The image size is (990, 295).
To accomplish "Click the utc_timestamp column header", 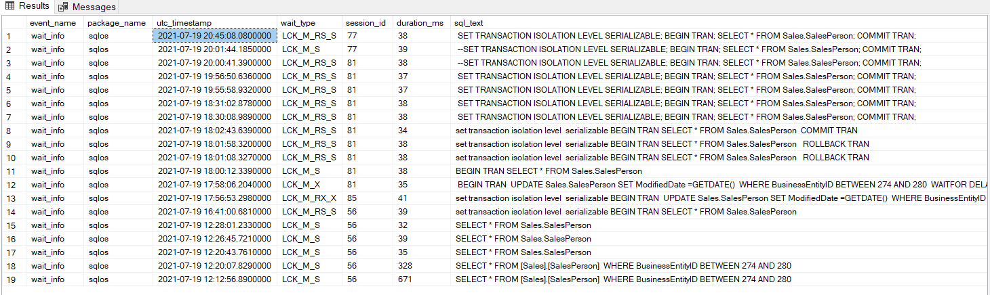I will pyautogui.click(x=183, y=22).
